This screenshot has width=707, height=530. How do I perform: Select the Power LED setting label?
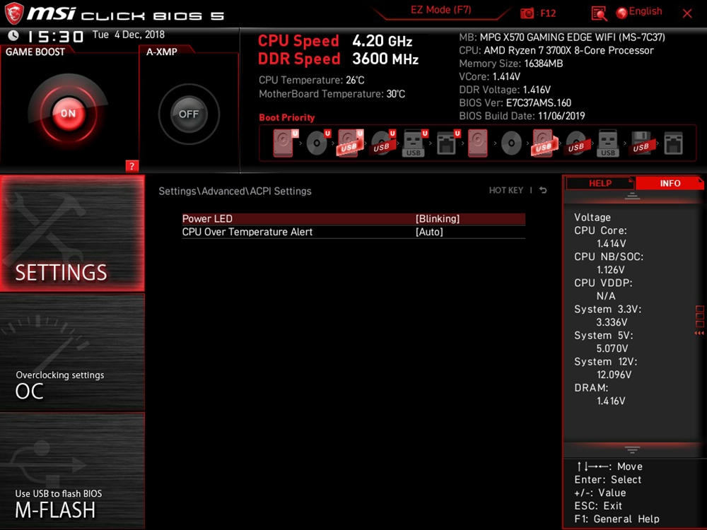207,218
